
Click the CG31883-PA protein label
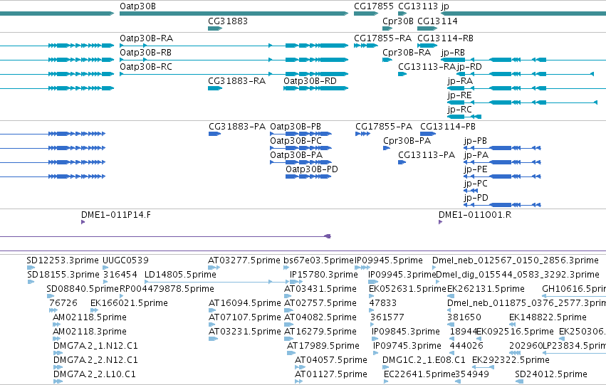point(237,127)
